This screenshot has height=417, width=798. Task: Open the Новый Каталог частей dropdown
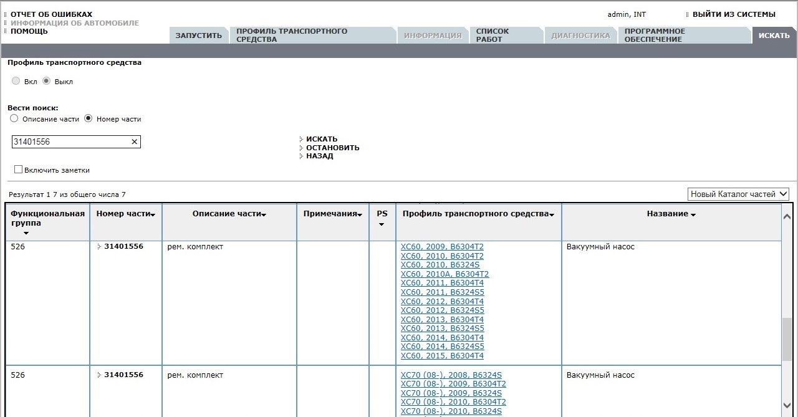[738, 194]
